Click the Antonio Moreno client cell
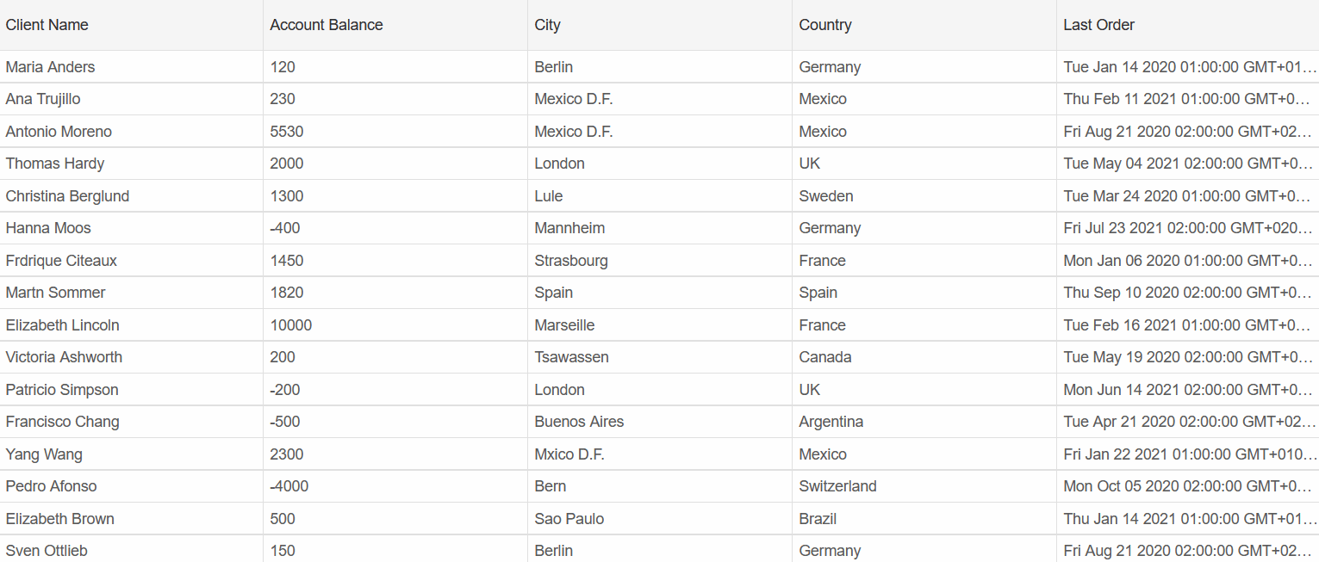This screenshot has width=1319, height=562. point(59,132)
